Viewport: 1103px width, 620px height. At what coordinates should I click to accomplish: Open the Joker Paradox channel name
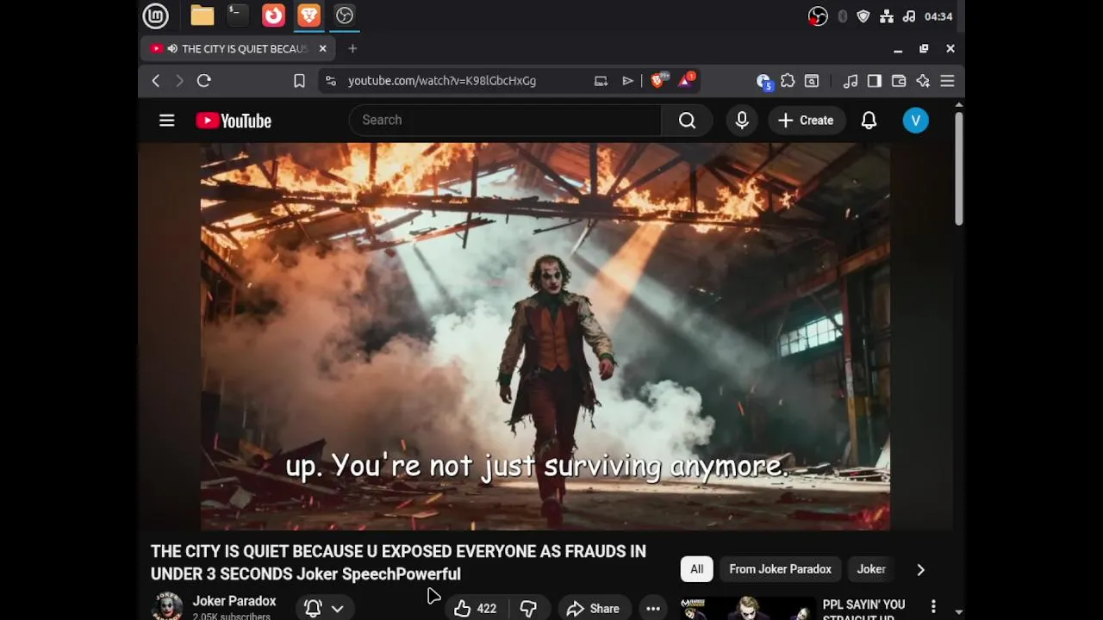[x=234, y=601]
